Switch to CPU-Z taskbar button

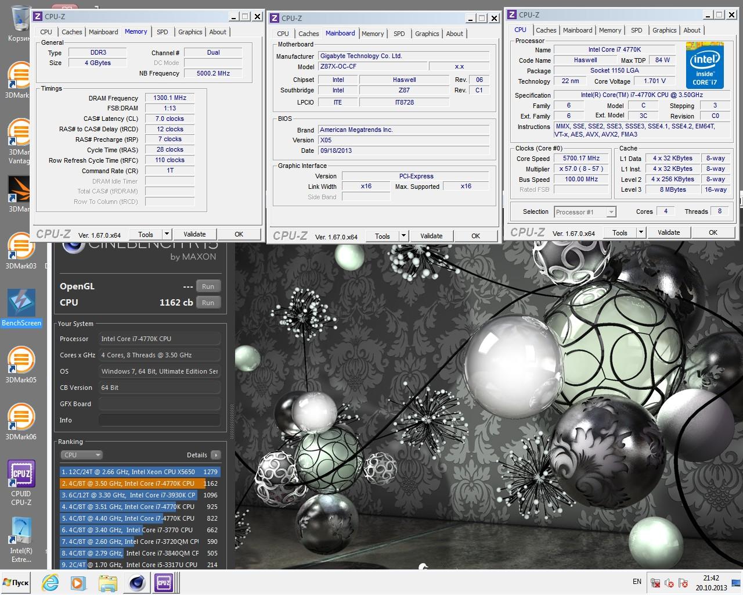(164, 582)
